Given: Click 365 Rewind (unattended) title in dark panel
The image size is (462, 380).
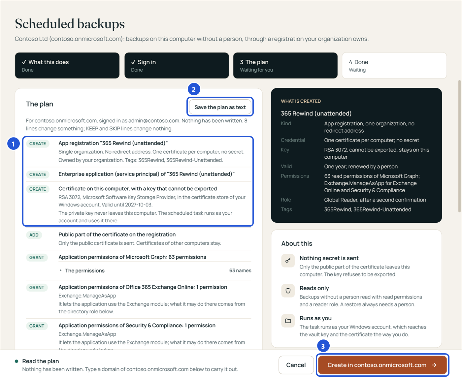Looking at the screenshot, I should pyautogui.click(x=316, y=113).
